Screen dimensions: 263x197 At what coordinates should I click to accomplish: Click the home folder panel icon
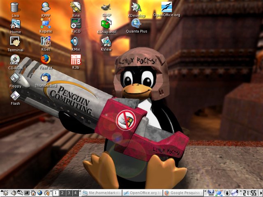coord(33,192)
